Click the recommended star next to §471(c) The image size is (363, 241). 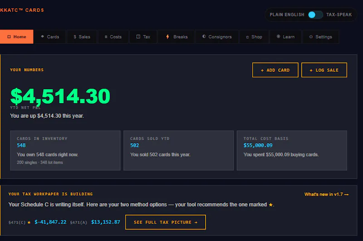tap(29, 222)
